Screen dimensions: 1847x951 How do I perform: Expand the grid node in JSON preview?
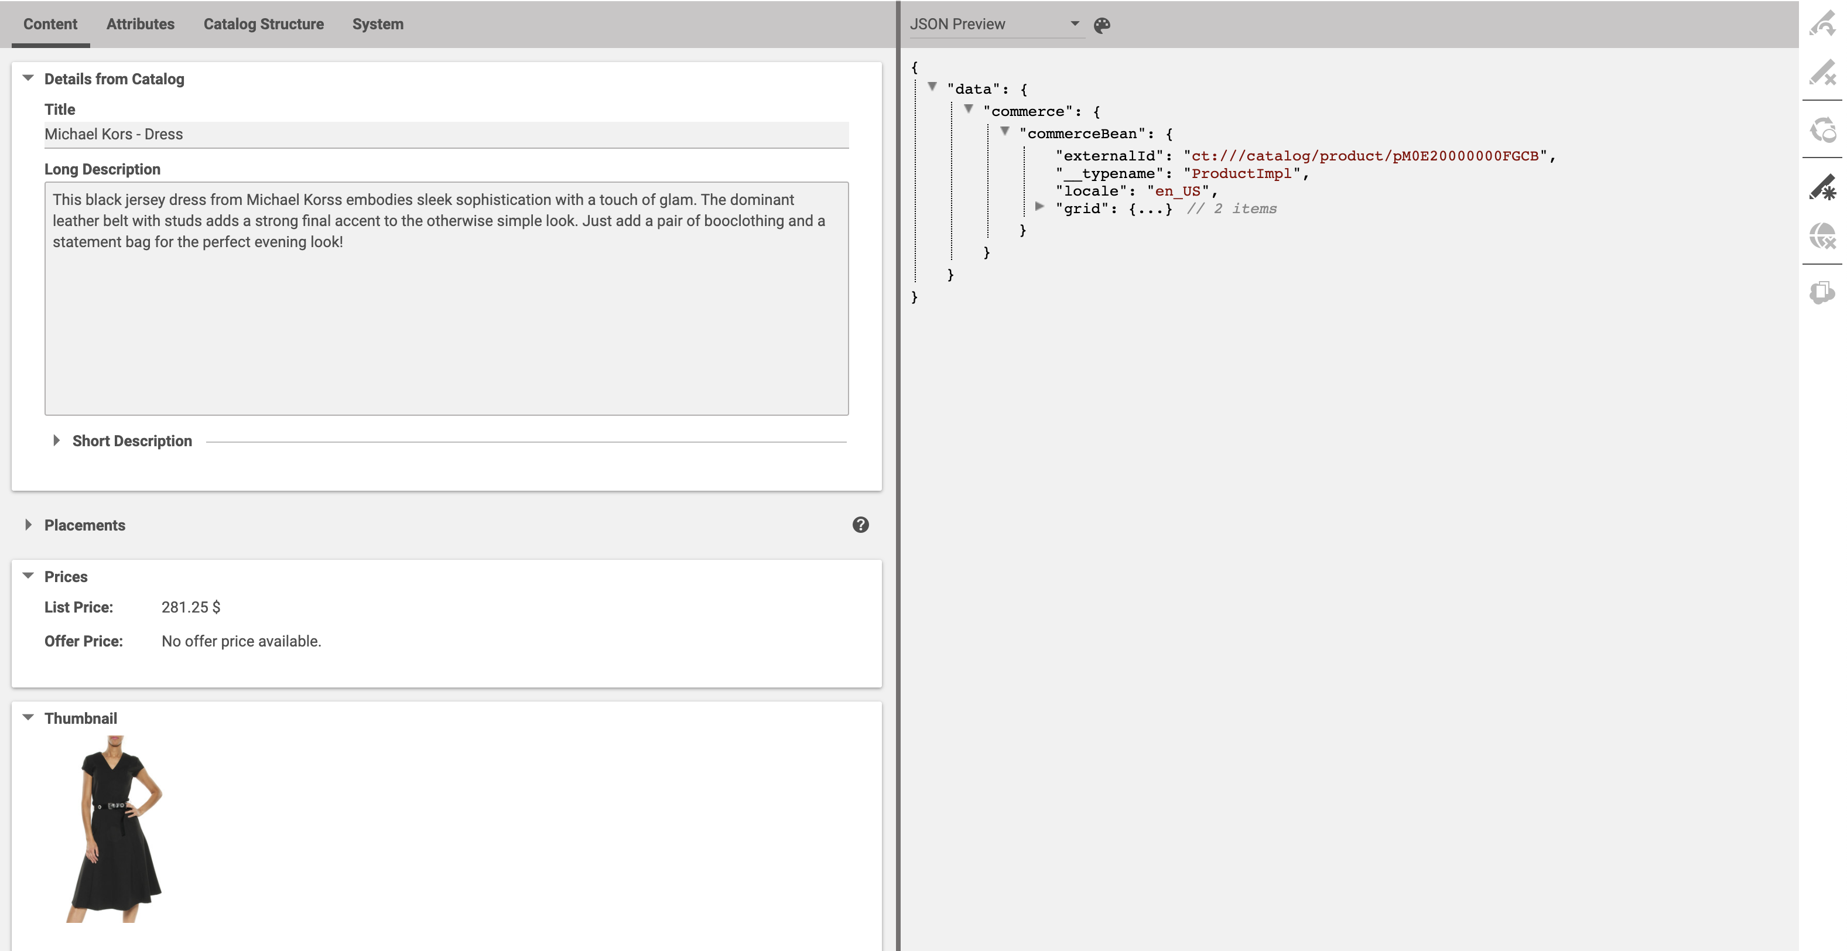[1039, 207]
